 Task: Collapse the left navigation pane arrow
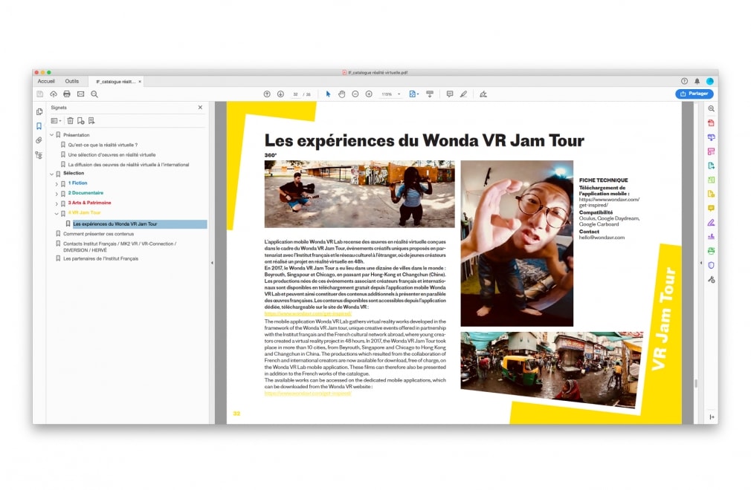point(212,263)
